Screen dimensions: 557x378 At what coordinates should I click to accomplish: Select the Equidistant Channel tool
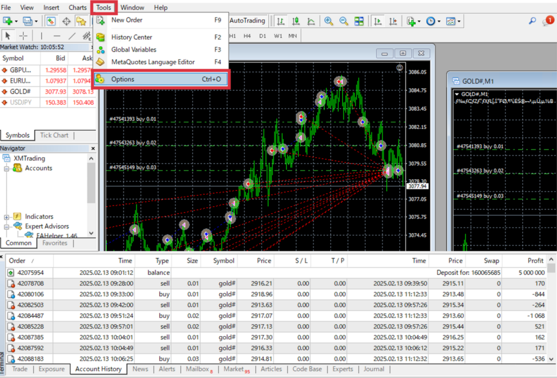click(x=87, y=35)
